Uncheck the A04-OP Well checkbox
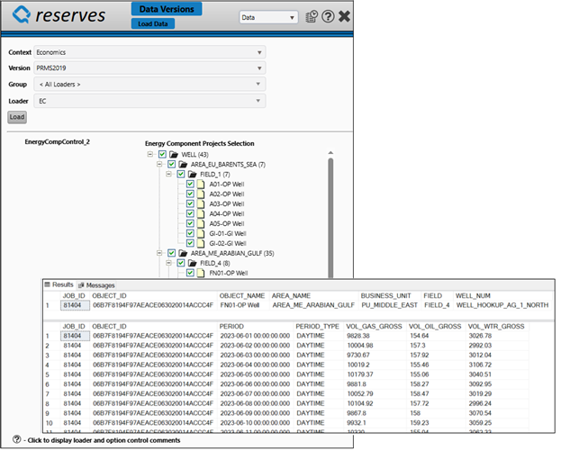The height and width of the screenshot is (460, 561). click(x=190, y=213)
